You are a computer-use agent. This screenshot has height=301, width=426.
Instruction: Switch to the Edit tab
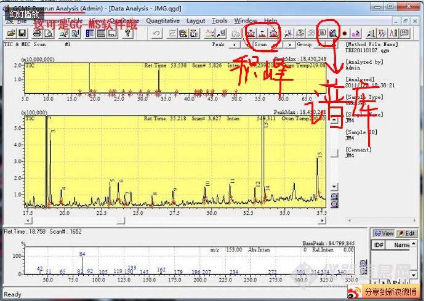pos(406,233)
